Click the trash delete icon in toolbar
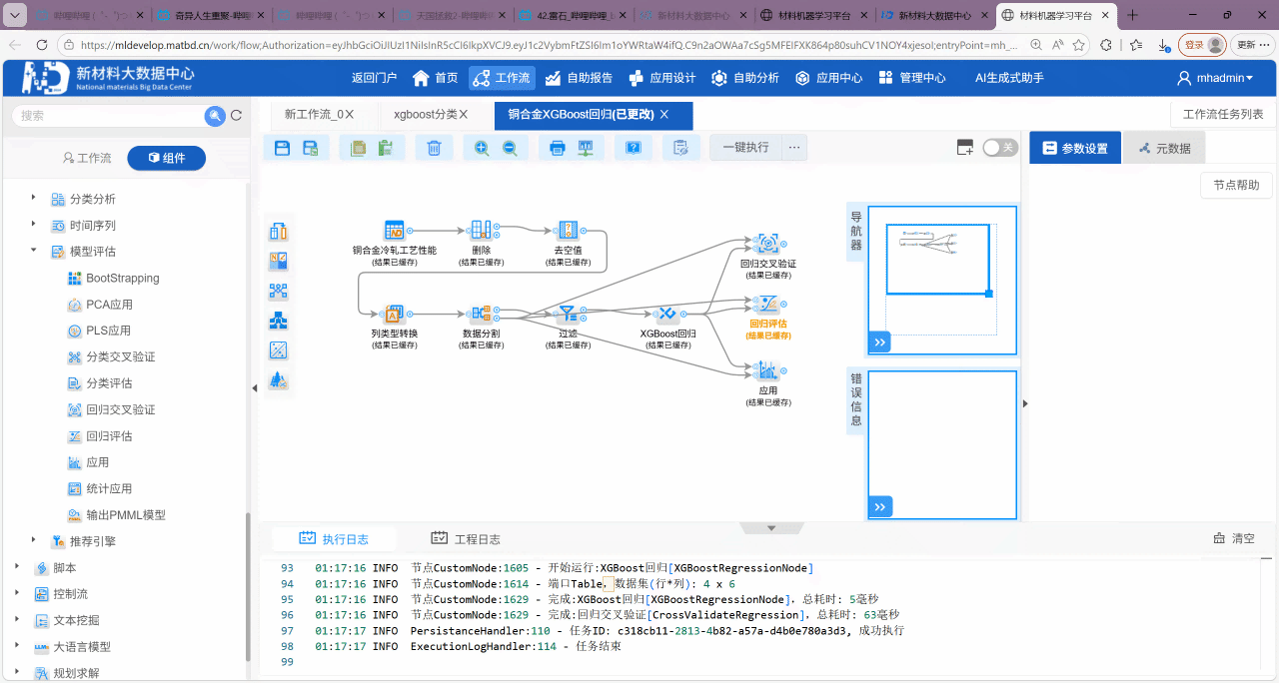 (434, 148)
